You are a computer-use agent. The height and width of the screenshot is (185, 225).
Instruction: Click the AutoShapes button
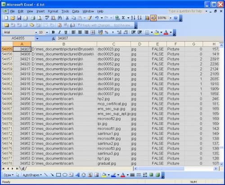point(32,175)
